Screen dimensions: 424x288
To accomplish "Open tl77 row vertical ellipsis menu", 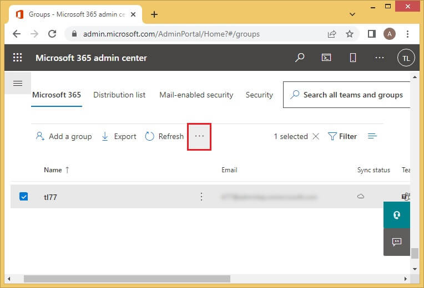I will (201, 197).
